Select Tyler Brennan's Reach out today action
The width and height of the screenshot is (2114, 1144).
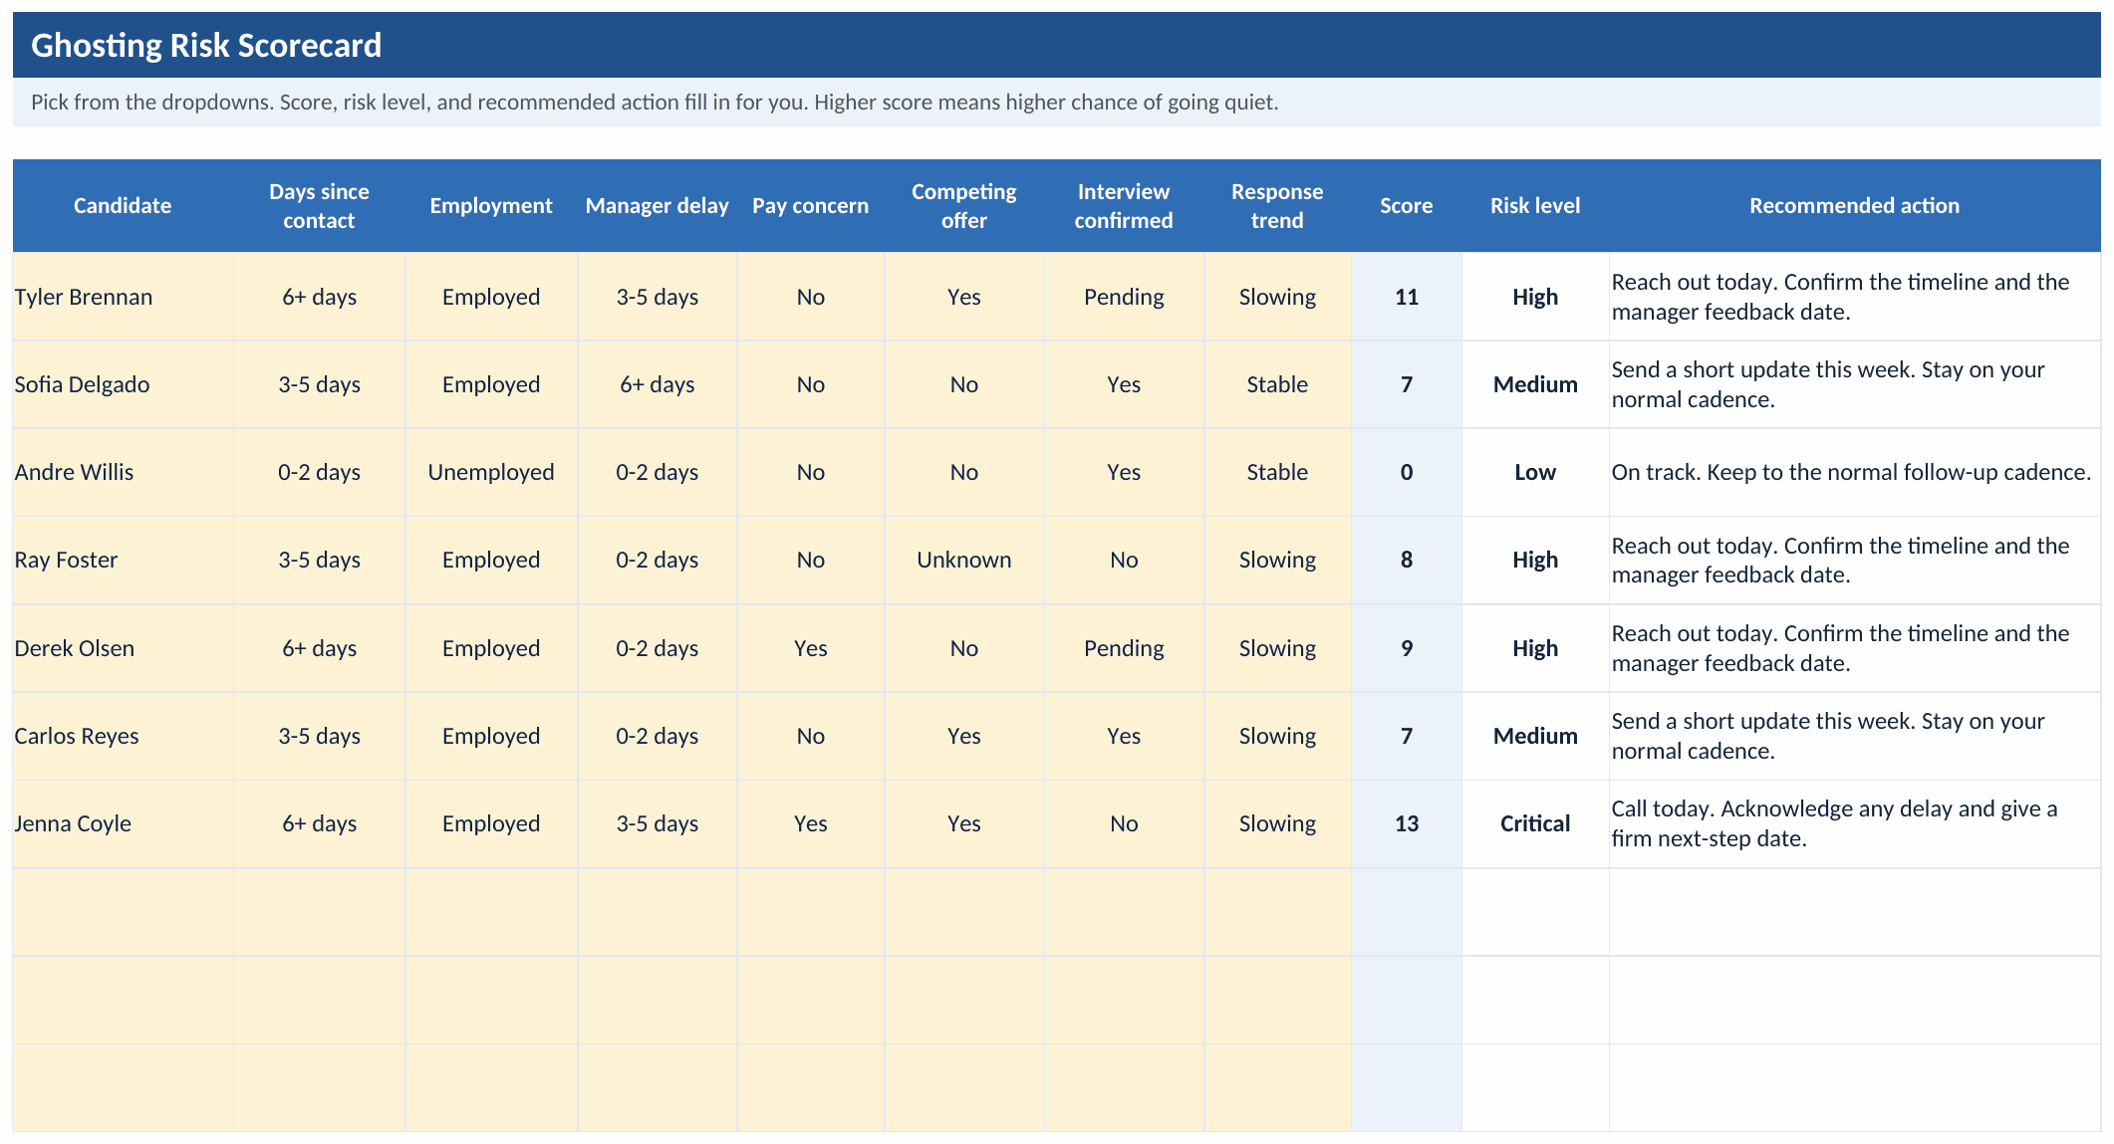(1855, 297)
